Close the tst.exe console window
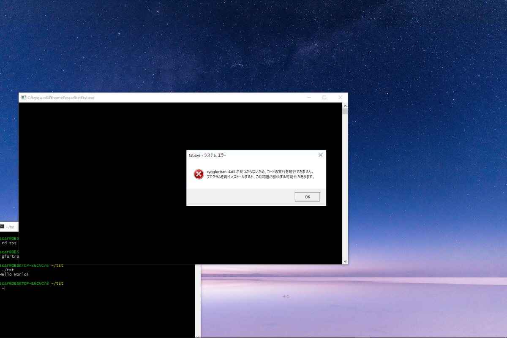 click(x=340, y=98)
